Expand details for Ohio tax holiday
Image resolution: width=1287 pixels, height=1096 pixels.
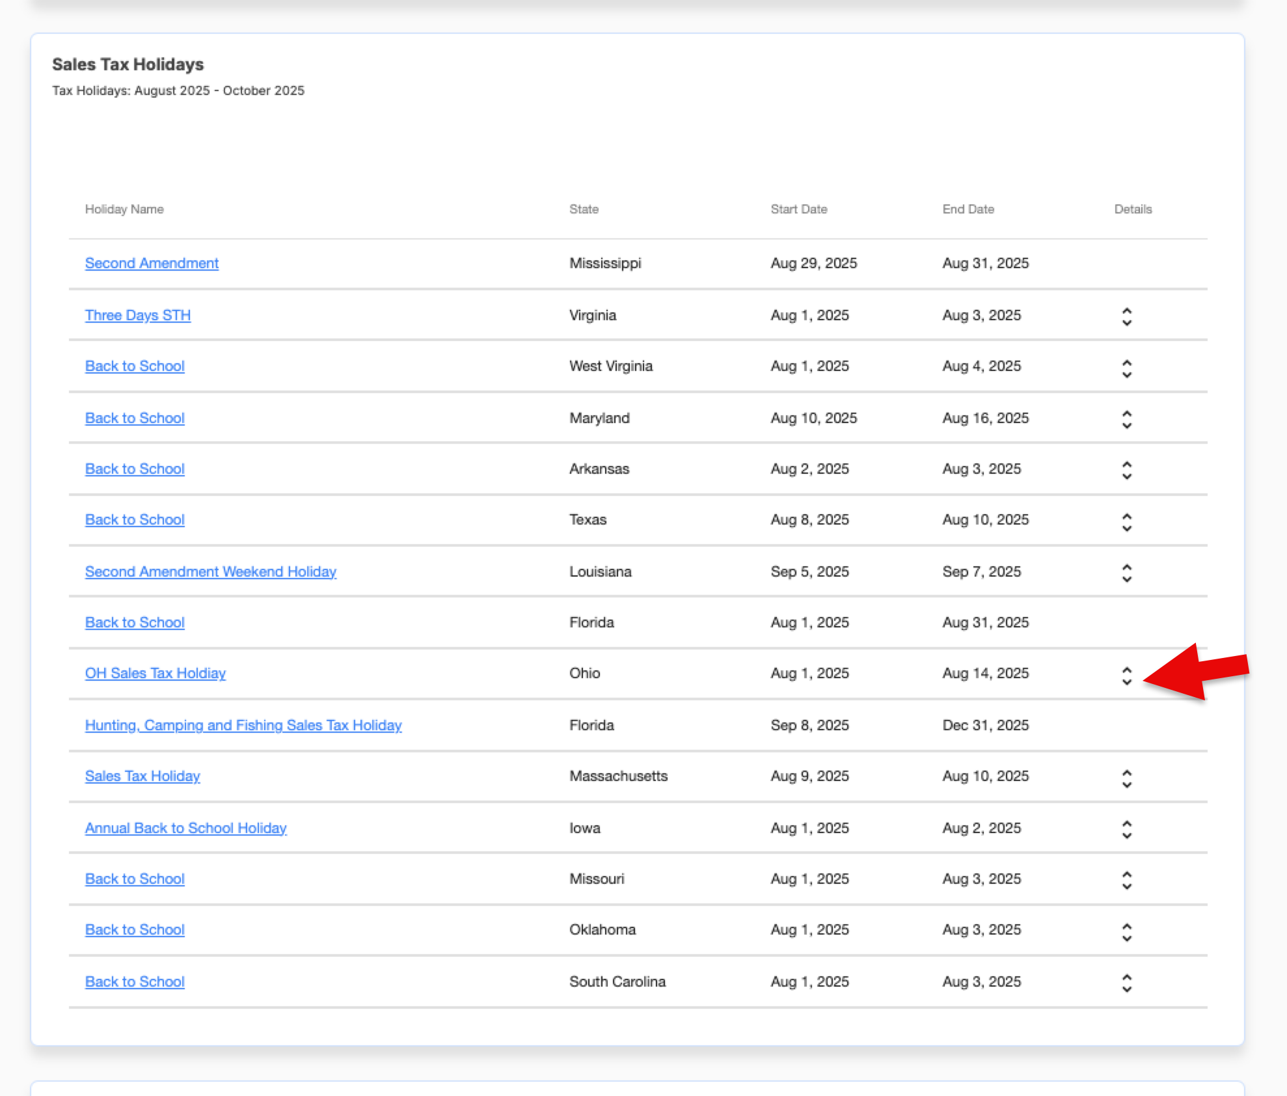tap(1126, 676)
